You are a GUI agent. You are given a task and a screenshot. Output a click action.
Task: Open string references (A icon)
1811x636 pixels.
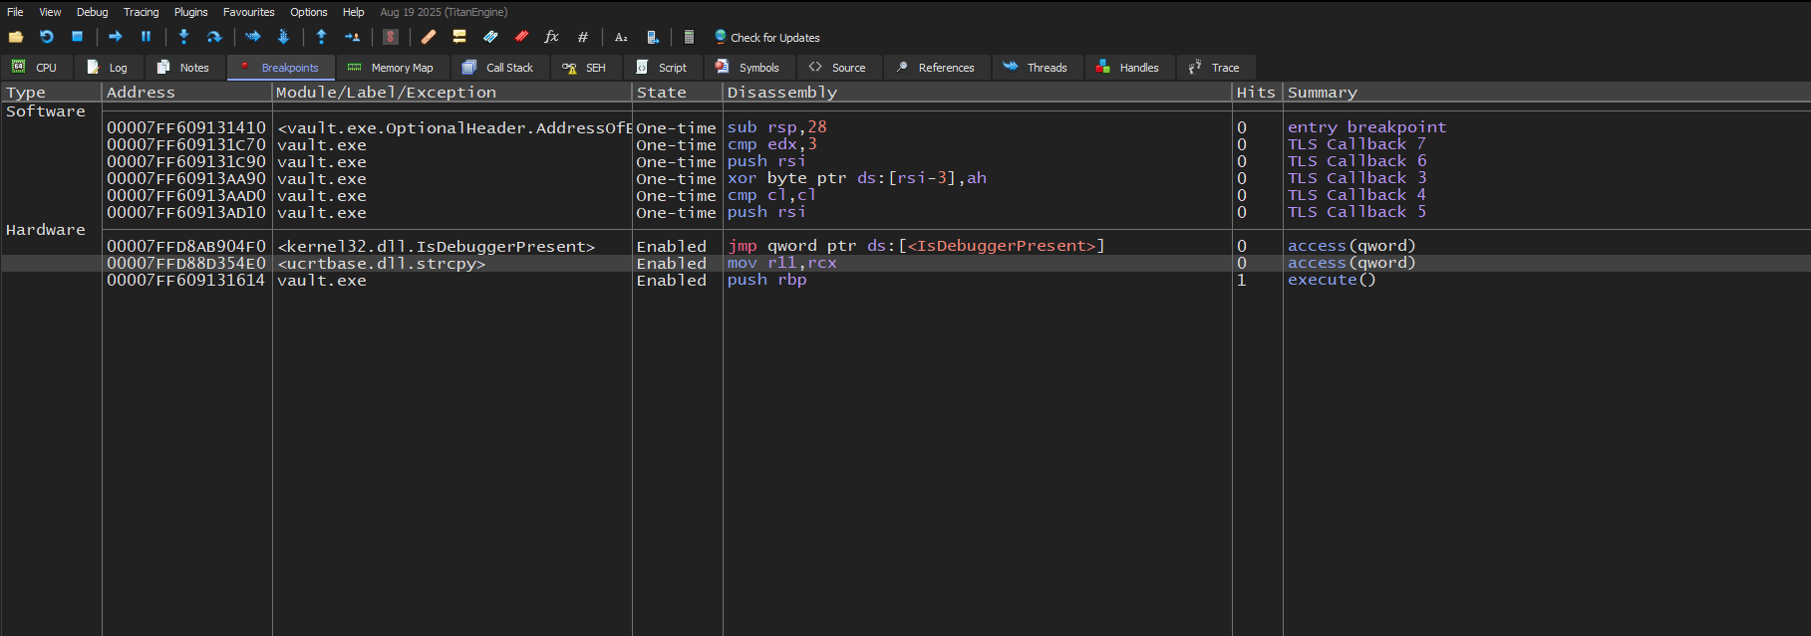pyautogui.click(x=621, y=37)
